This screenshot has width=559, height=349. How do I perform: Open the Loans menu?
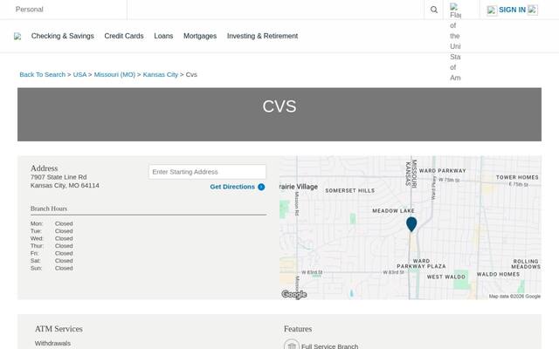click(x=163, y=36)
